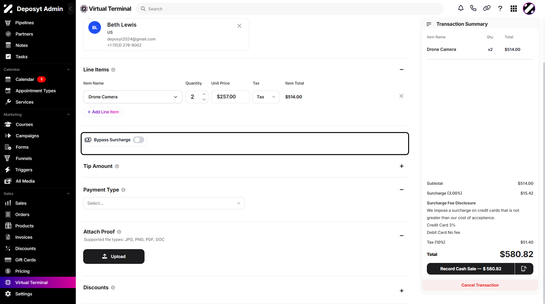Viewport: 545px width, 304px height.
Task: Open the Tax dropdown
Action: (266, 97)
